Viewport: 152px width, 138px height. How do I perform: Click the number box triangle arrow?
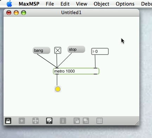click(x=93, y=51)
